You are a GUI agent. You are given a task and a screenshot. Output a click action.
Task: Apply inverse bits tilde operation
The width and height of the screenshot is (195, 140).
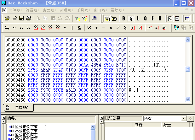14,28
